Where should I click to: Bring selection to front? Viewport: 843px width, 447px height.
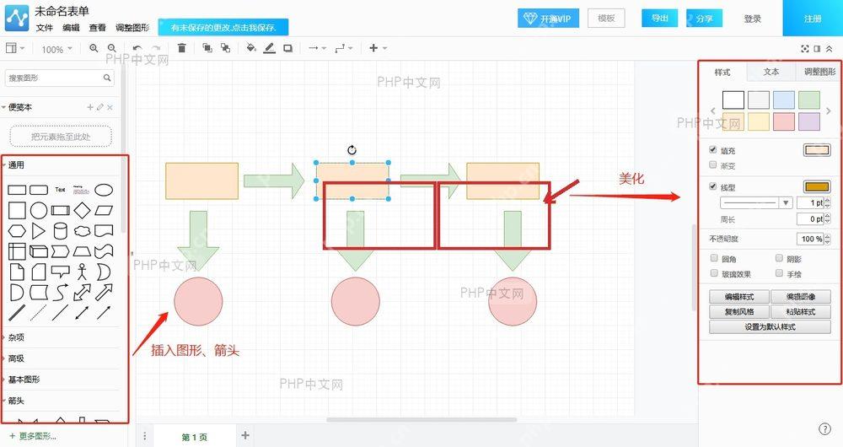207,48
